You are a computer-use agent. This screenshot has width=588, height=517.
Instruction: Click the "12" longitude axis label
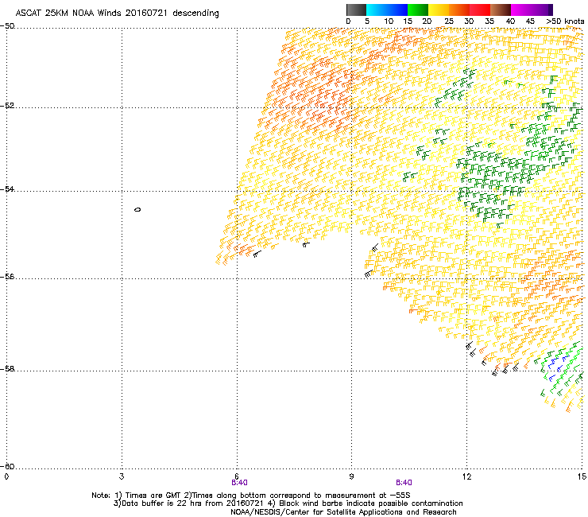466,476
